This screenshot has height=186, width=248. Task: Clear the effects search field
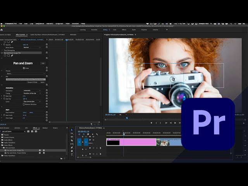point(25,131)
